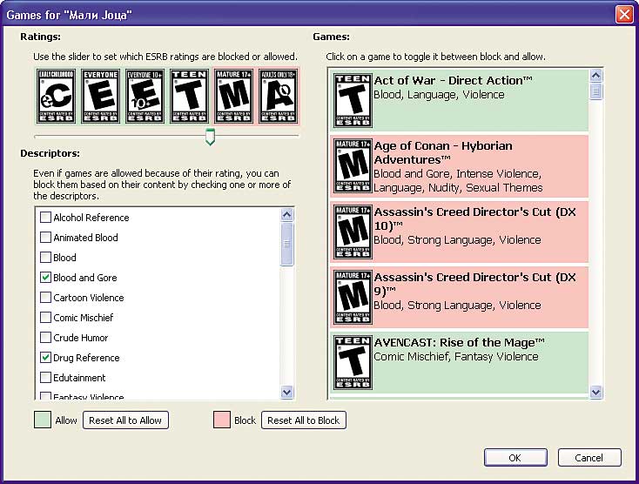The height and width of the screenshot is (484, 639).
Task: Click Reset All to Allow button
Action: click(x=125, y=420)
